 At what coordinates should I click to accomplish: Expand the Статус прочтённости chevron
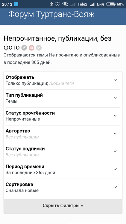(115, 116)
